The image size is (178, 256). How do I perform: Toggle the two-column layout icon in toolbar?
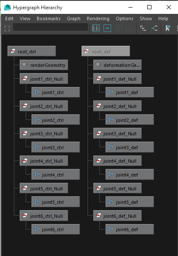click(96, 29)
